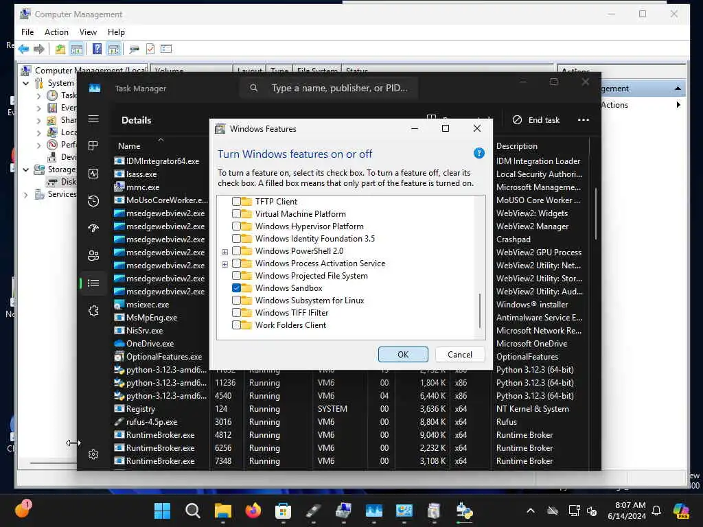Viewport: 703px width, 527px height.
Task: Open Help menu in Computer Management
Action: coord(116,32)
